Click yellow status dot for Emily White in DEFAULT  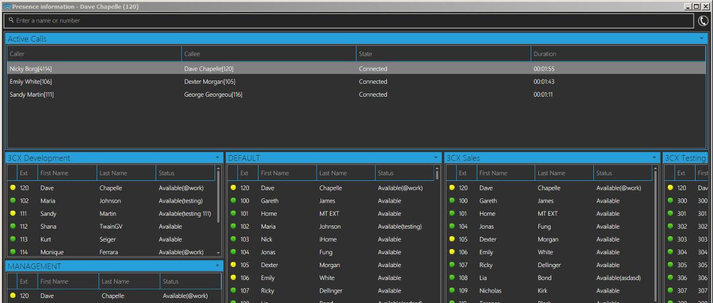click(233, 277)
